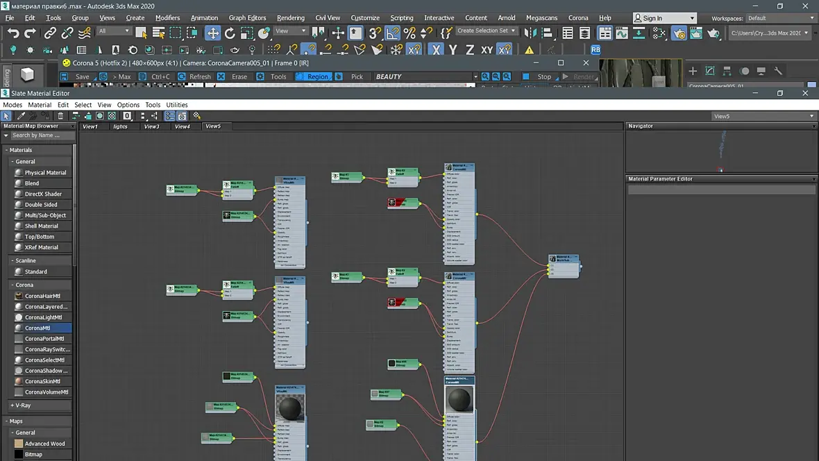Click the Mirror tool icon
This screenshot has width=819, height=461.
pos(530,33)
